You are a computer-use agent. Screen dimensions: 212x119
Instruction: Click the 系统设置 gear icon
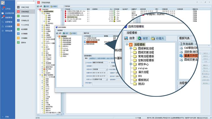[3, 31]
